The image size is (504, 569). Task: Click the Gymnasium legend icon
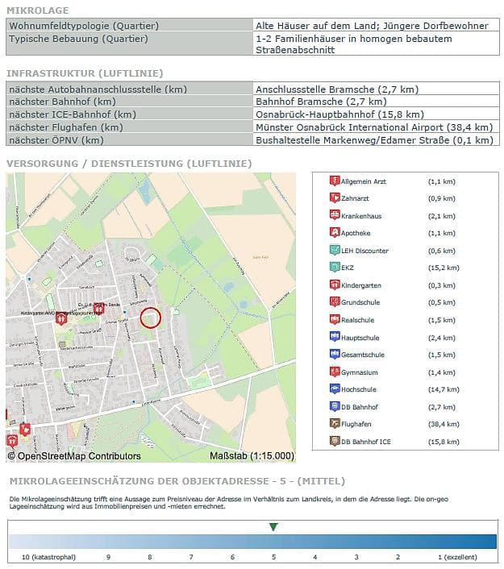[335, 372]
